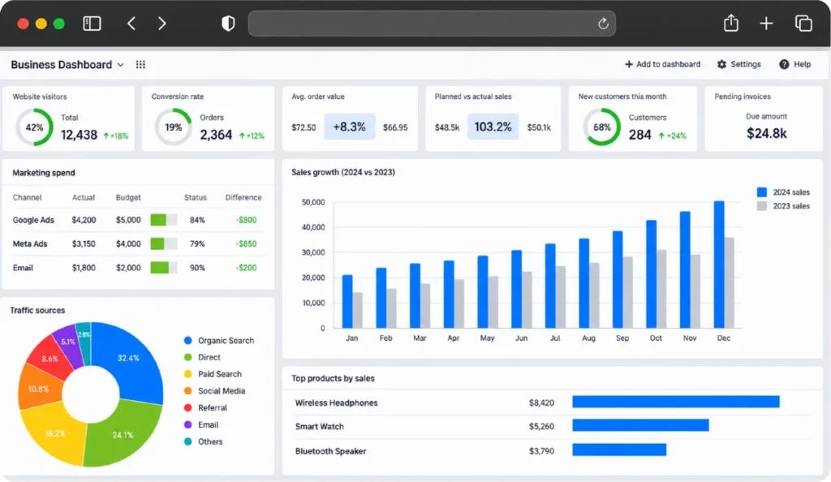Click the 10.8% Social Media slice

coord(38,388)
